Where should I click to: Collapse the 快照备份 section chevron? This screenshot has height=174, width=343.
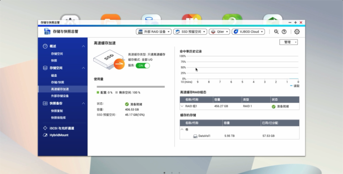tap(83, 103)
